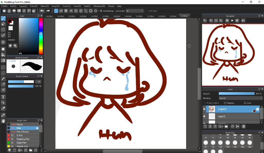This screenshot has width=264, height=153.
Task: Click the Undo arrow button
Action: (x=42, y=11)
